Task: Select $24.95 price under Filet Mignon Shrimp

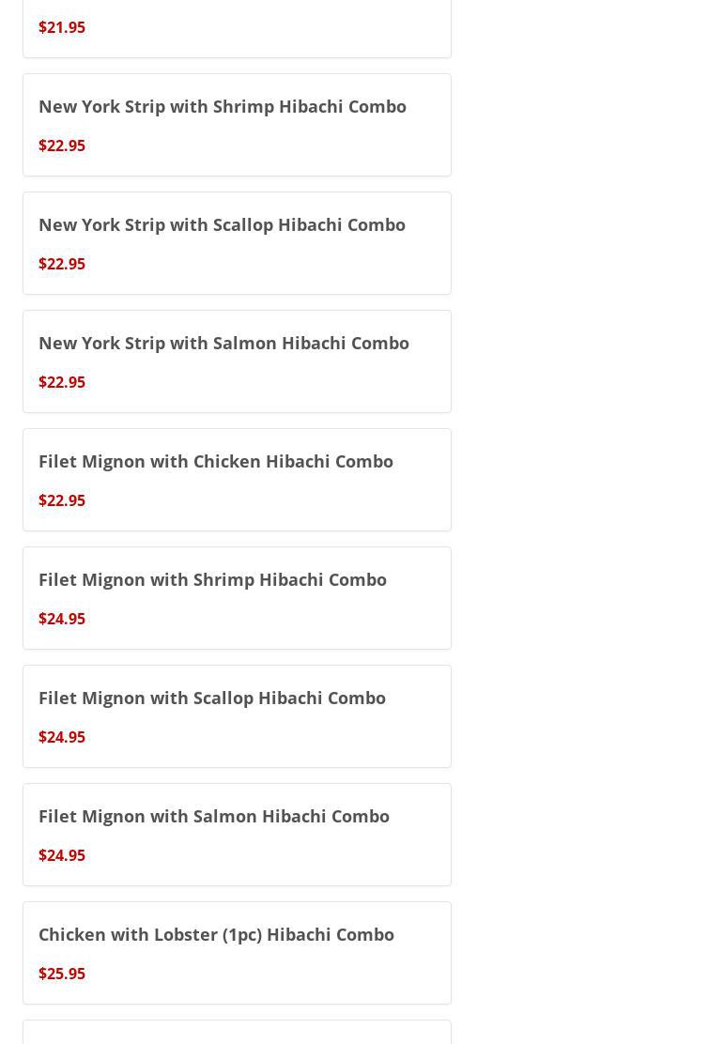Action: point(62,619)
